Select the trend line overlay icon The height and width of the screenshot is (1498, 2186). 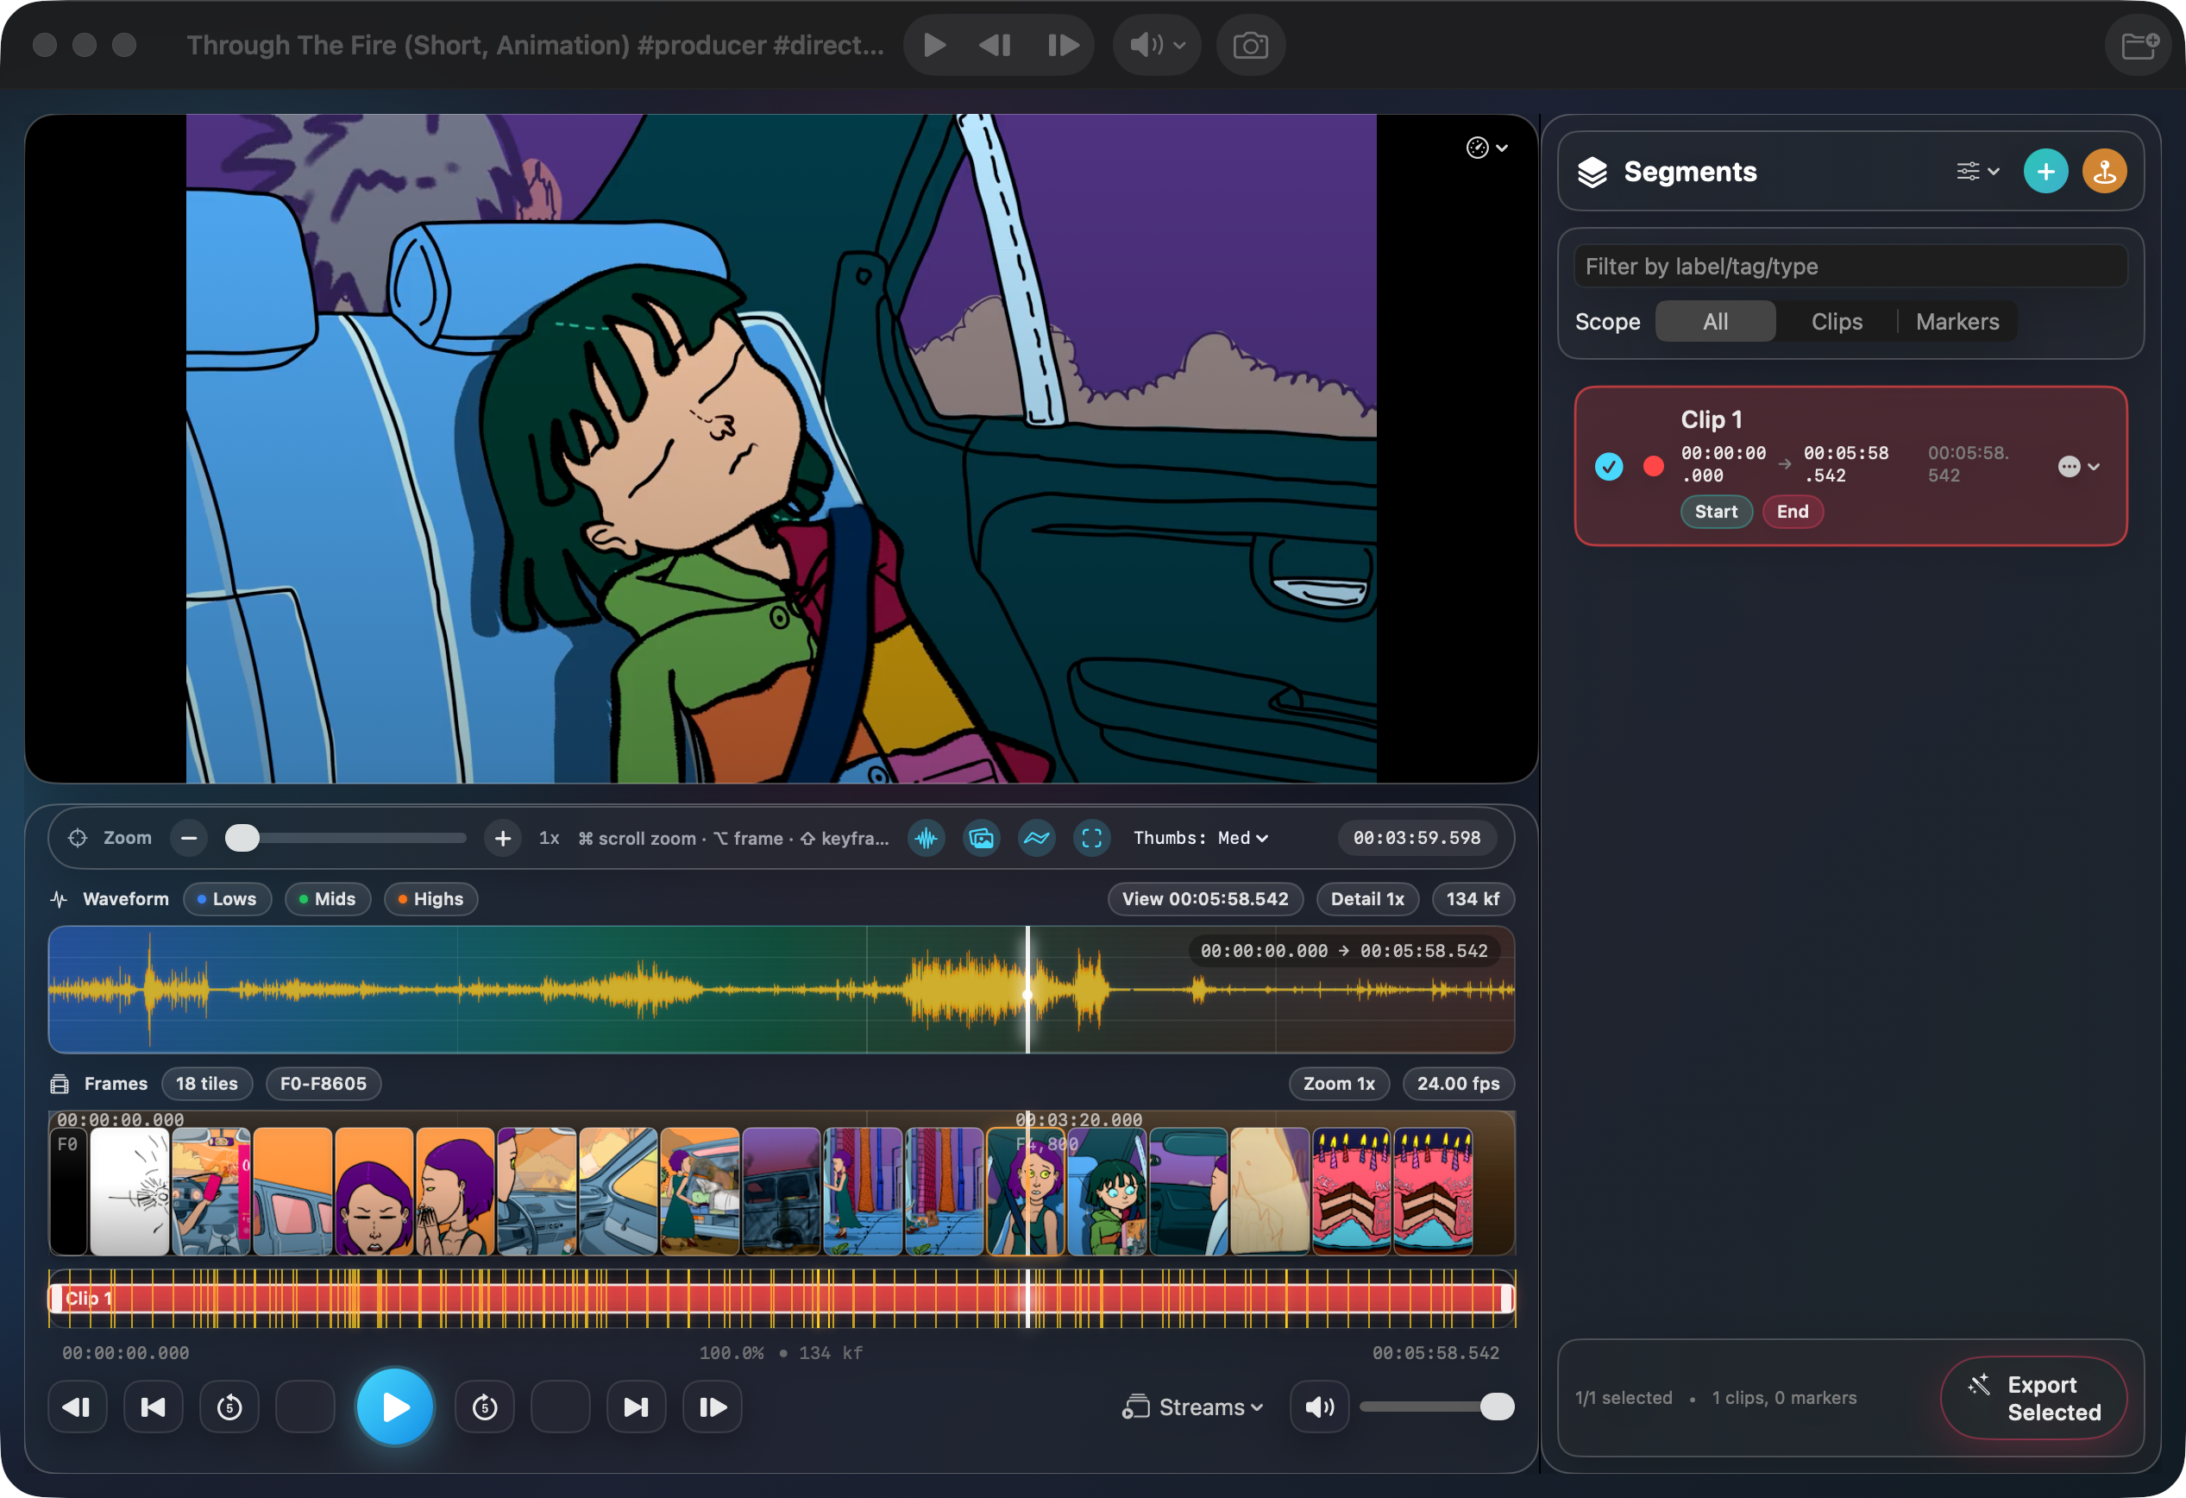point(1037,838)
